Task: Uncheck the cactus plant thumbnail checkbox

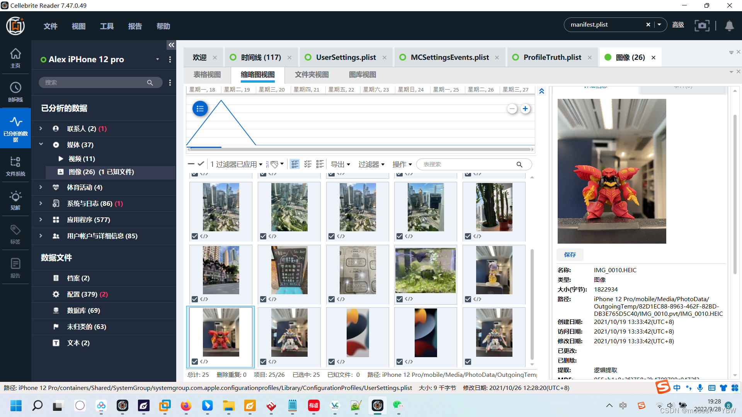Action: pyautogui.click(x=468, y=236)
